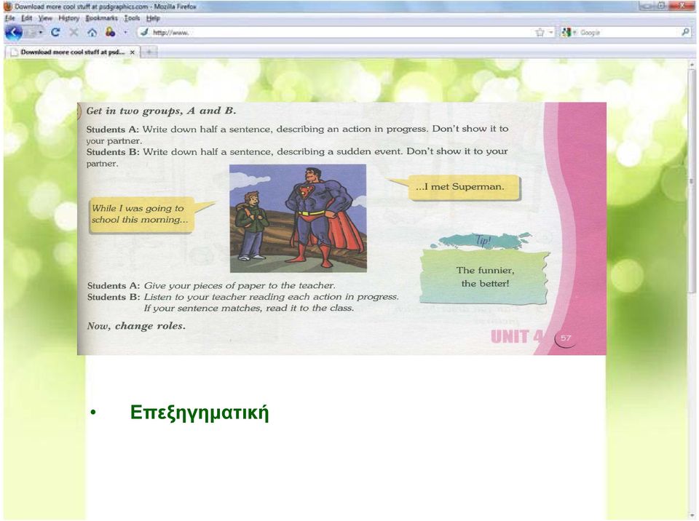
Task: Open the search engine chooser arrow
Action: [x=575, y=33]
